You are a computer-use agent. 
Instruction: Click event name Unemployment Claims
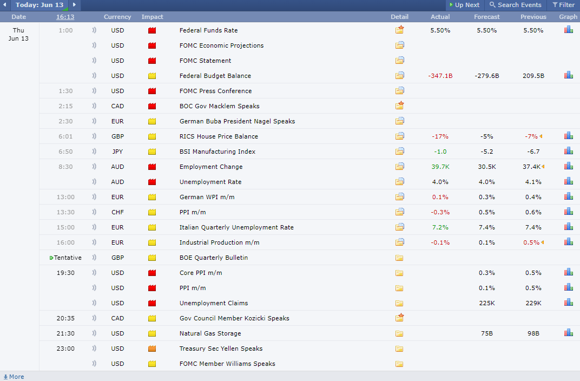tap(214, 303)
